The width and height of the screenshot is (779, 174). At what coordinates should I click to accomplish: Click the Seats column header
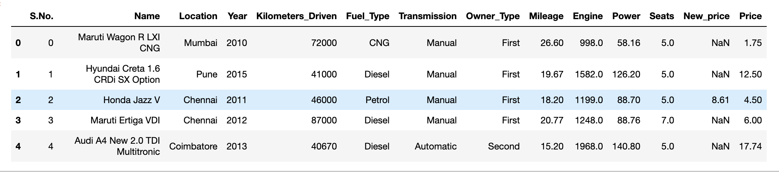661,16
